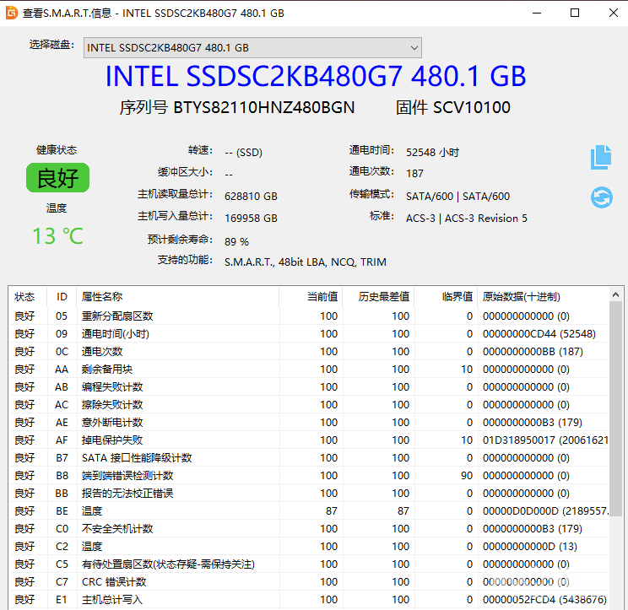The height and width of the screenshot is (610, 628).
Task: Click the app icon in title bar
Action: click(11, 13)
